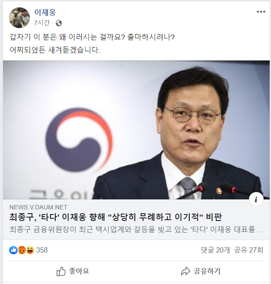Click the thumbs-up icon beside 좋아요

(61, 271)
